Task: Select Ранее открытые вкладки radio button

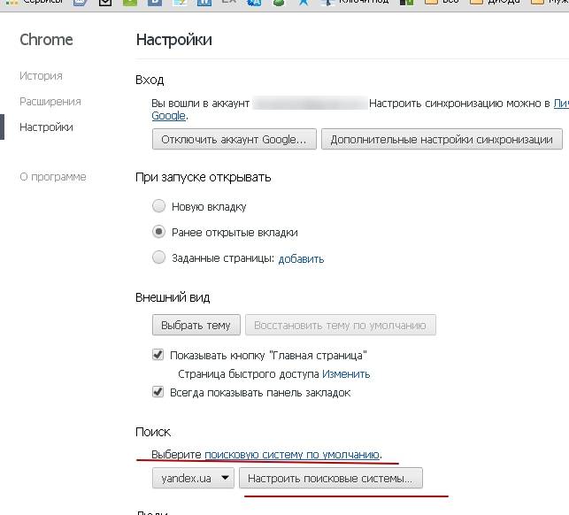Action: (x=158, y=232)
